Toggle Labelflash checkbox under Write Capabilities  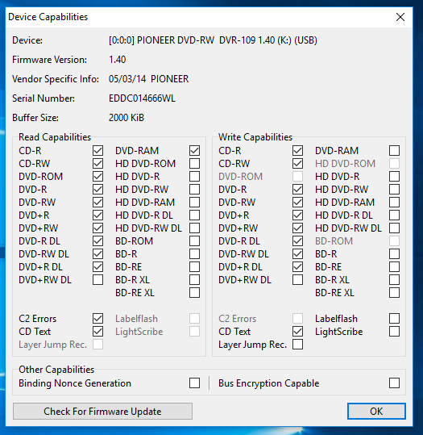(x=394, y=319)
